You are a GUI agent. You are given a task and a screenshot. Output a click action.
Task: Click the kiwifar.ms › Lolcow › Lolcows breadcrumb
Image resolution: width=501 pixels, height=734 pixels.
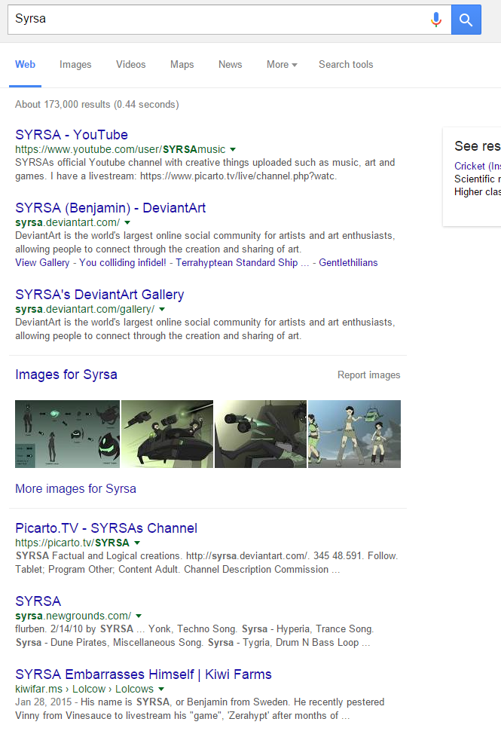(84, 689)
